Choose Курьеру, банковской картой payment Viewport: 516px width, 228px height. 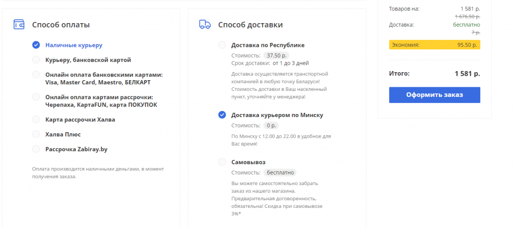pos(36,60)
